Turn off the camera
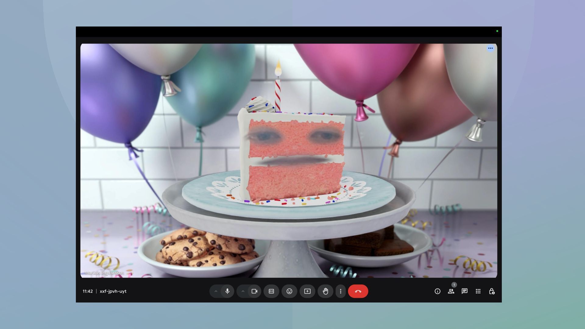Image resolution: width=585 pixels, height=329 pixels. coord(254,291)
